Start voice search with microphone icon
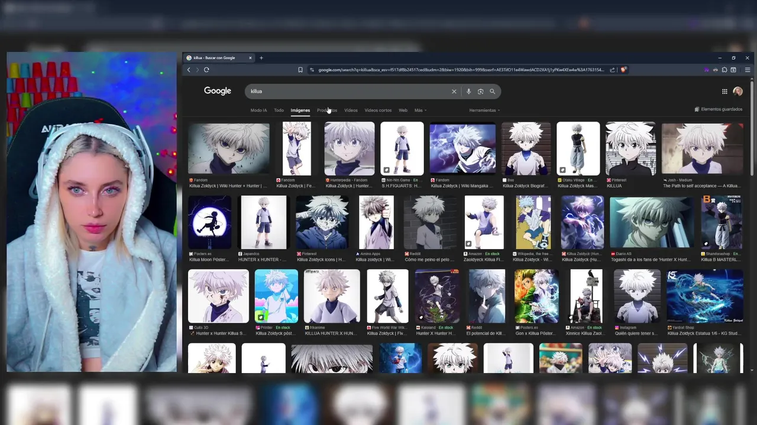This screenshot has height=425, width=757. pos(468,91)
